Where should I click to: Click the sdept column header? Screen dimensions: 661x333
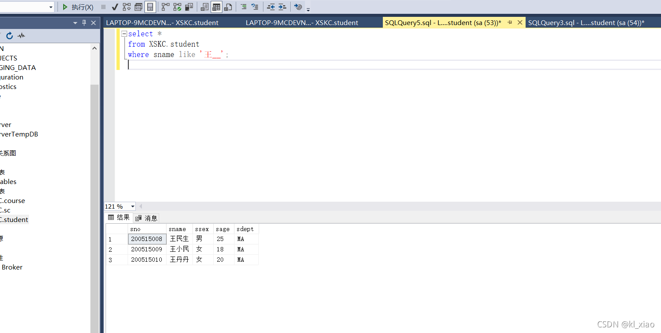tap(246, 229)
